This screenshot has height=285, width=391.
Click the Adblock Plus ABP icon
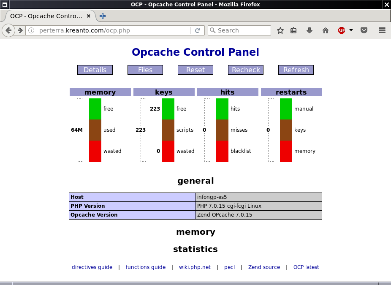tap(341, 30)
